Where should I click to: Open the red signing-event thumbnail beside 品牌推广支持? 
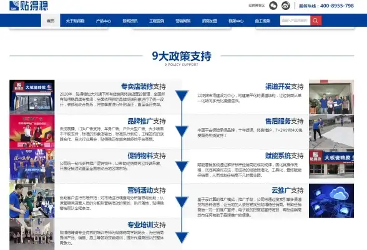click(32, 131)
